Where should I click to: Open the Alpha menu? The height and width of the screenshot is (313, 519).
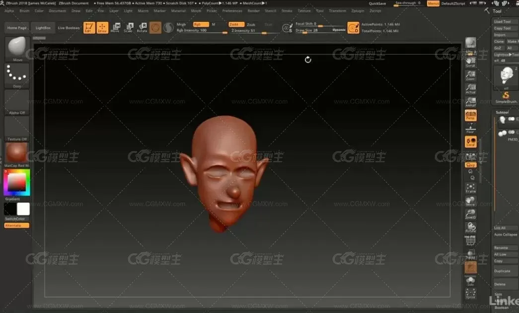coord(9,11)
